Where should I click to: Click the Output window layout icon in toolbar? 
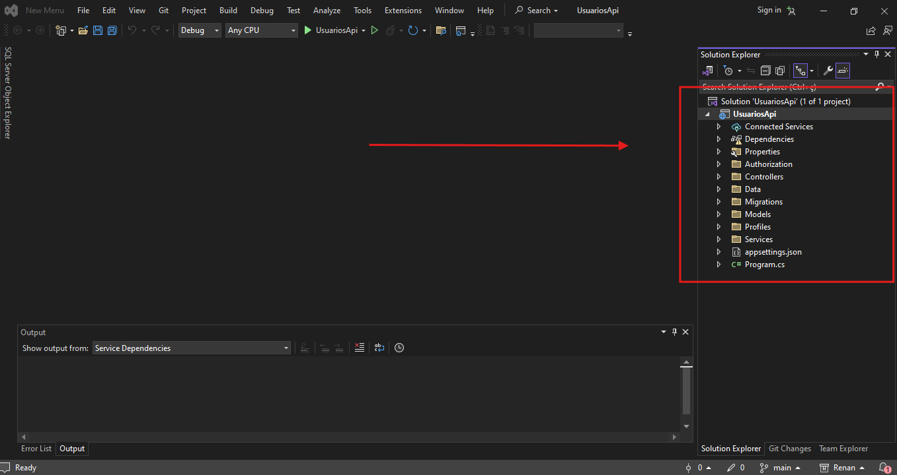pos(461,30)
